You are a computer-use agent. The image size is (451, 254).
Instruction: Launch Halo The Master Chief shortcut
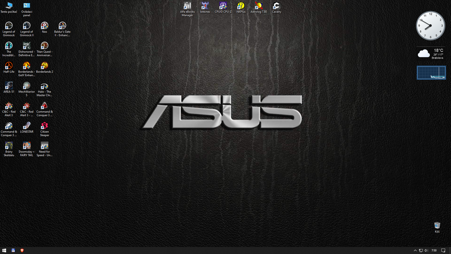pyautogui.click(x=44, y=89)
